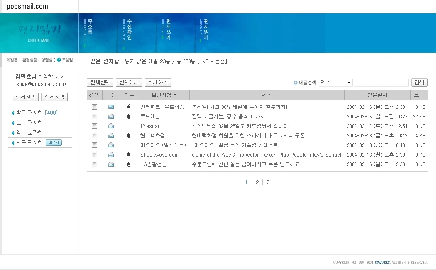
Task: Click the 제목 column header
Action: [267, 95]
